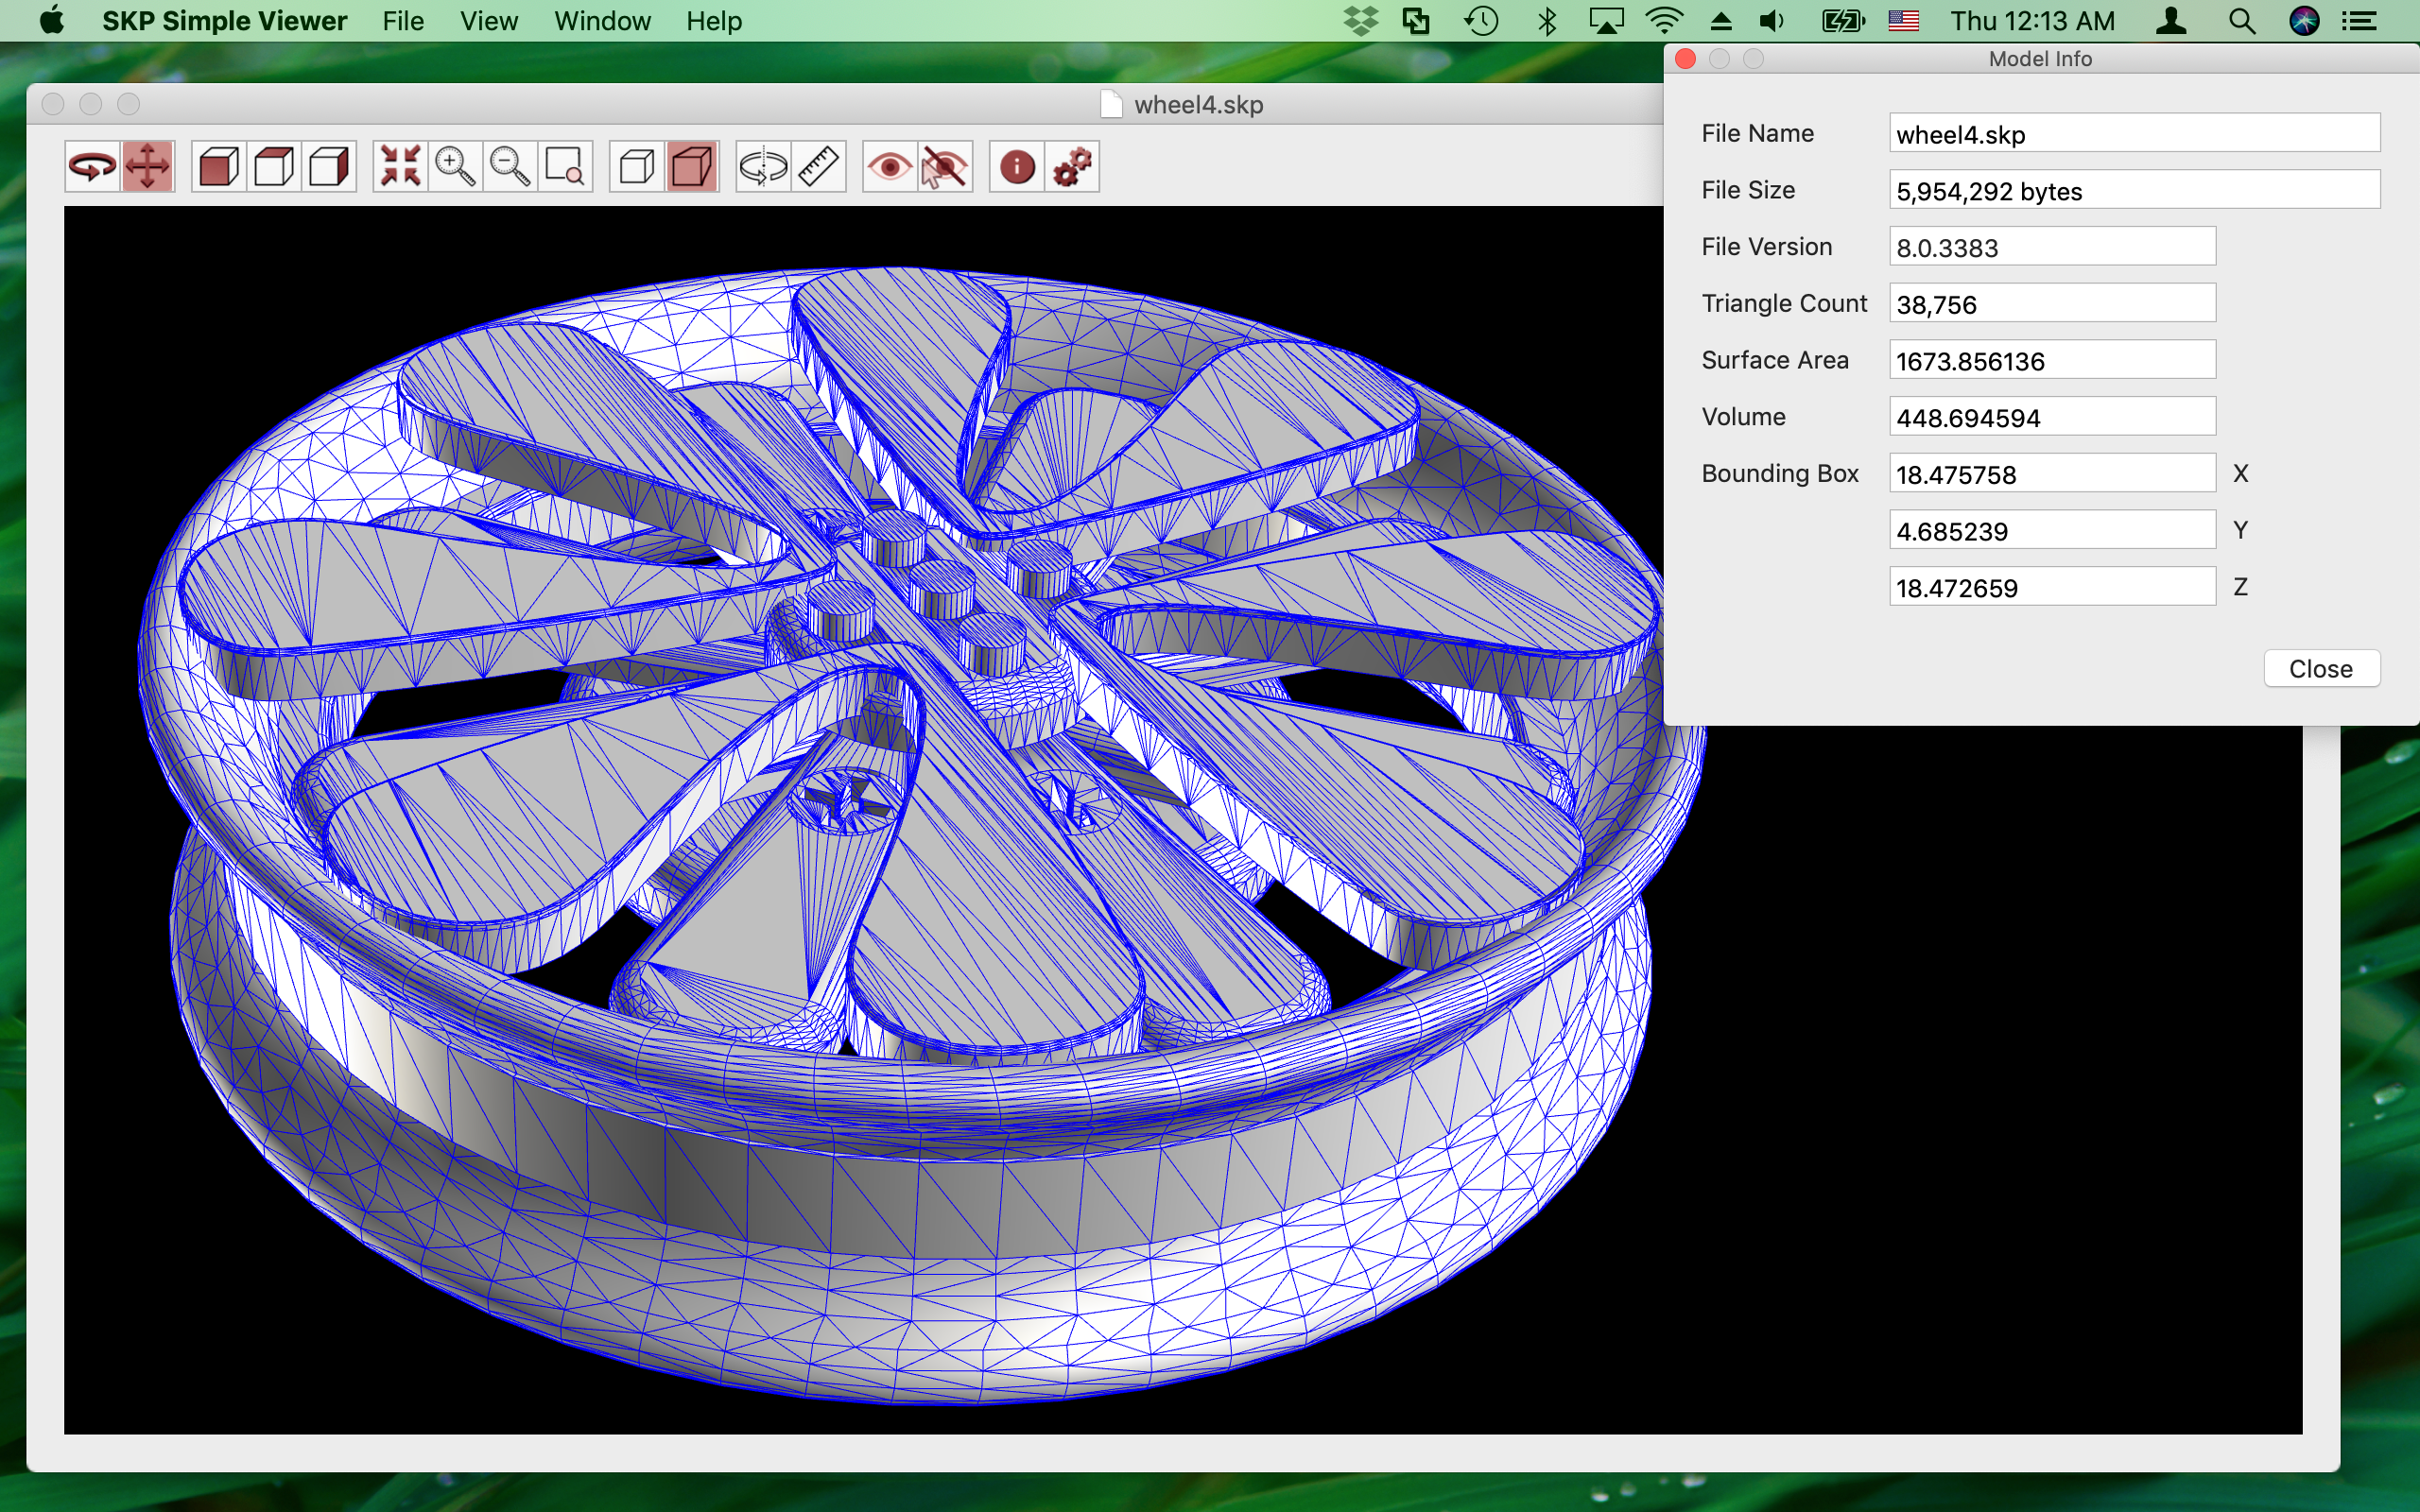Switch to top view cube
Screen dimensions: 2420x1512
click(274, 167)
